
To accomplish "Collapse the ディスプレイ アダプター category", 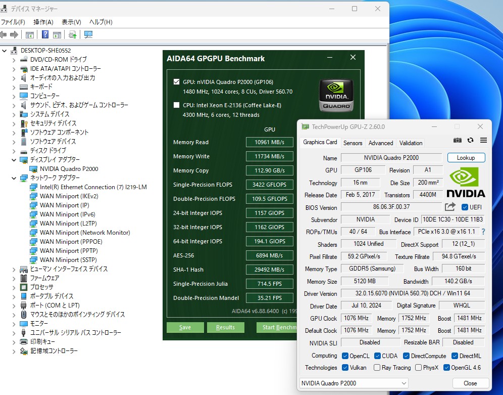I will coord(14,160).
